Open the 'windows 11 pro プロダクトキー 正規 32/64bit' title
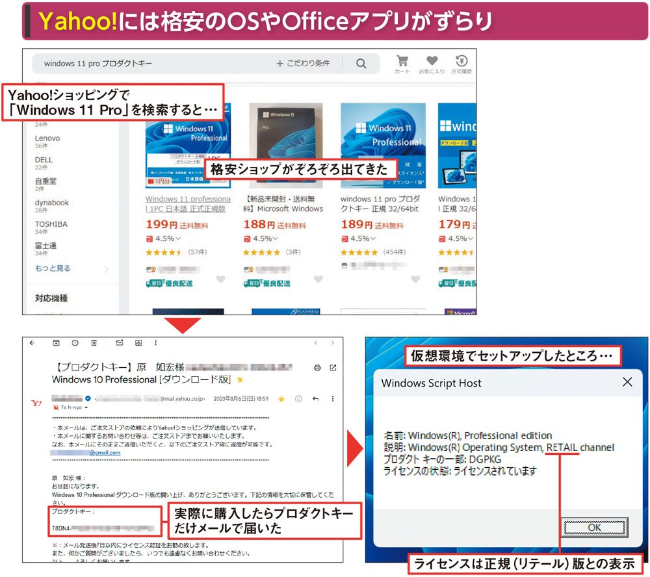The image size is (650, 577). (380, 204)
